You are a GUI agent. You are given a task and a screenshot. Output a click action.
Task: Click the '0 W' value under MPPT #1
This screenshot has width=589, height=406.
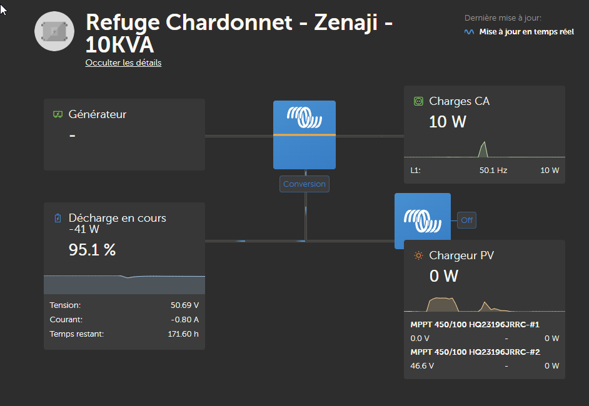pyautogui.click(x=552, y=339)
